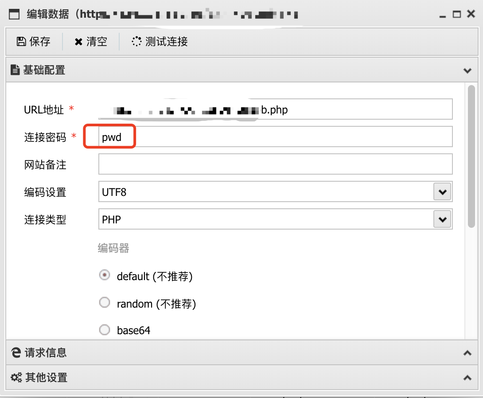Screen dimensions: 483x398
Task: Collapse the 基础配置 section
Action: 467,70
